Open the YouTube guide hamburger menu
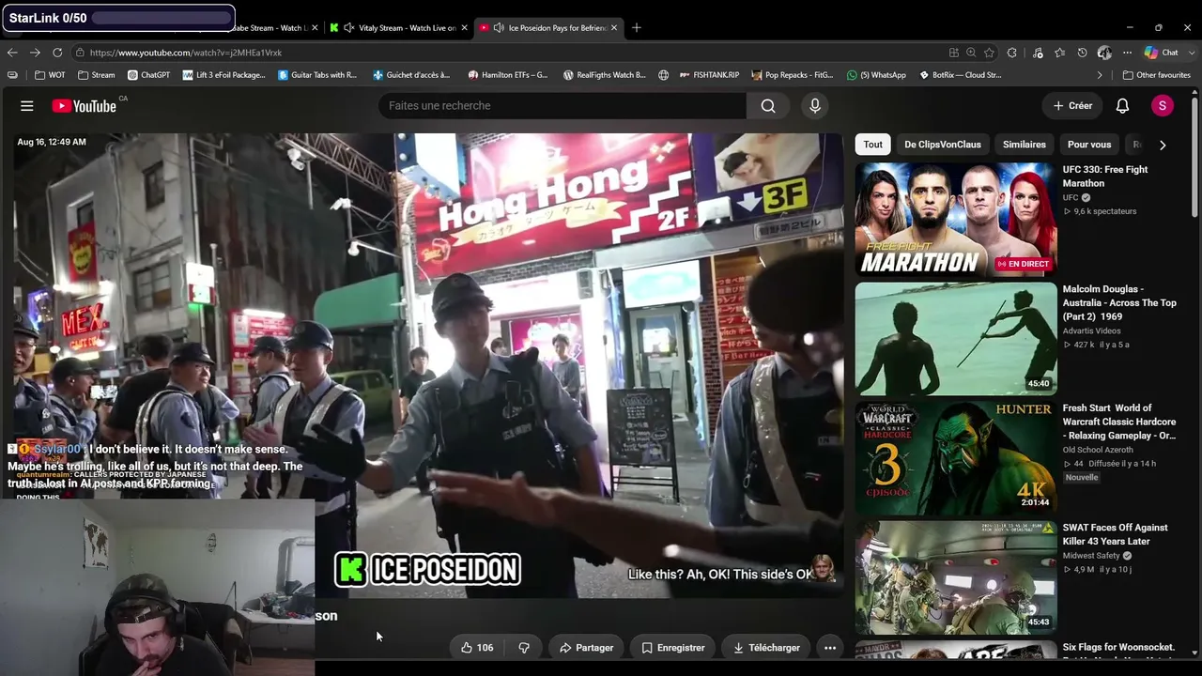Image resolution: width=1202 pixels, height=676 pixels. pos(27,106)
